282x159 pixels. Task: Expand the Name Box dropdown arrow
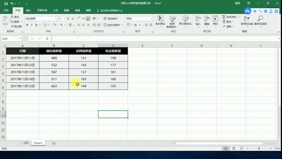click(20, 38)
